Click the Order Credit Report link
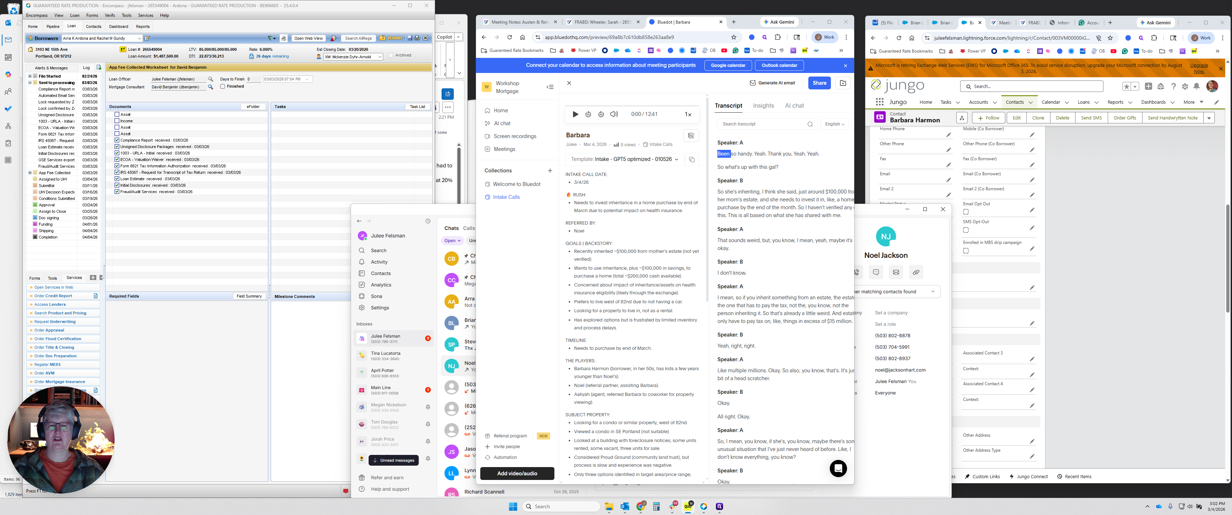Viewport: 1232px width, 515px height. (x=53, y=296)
